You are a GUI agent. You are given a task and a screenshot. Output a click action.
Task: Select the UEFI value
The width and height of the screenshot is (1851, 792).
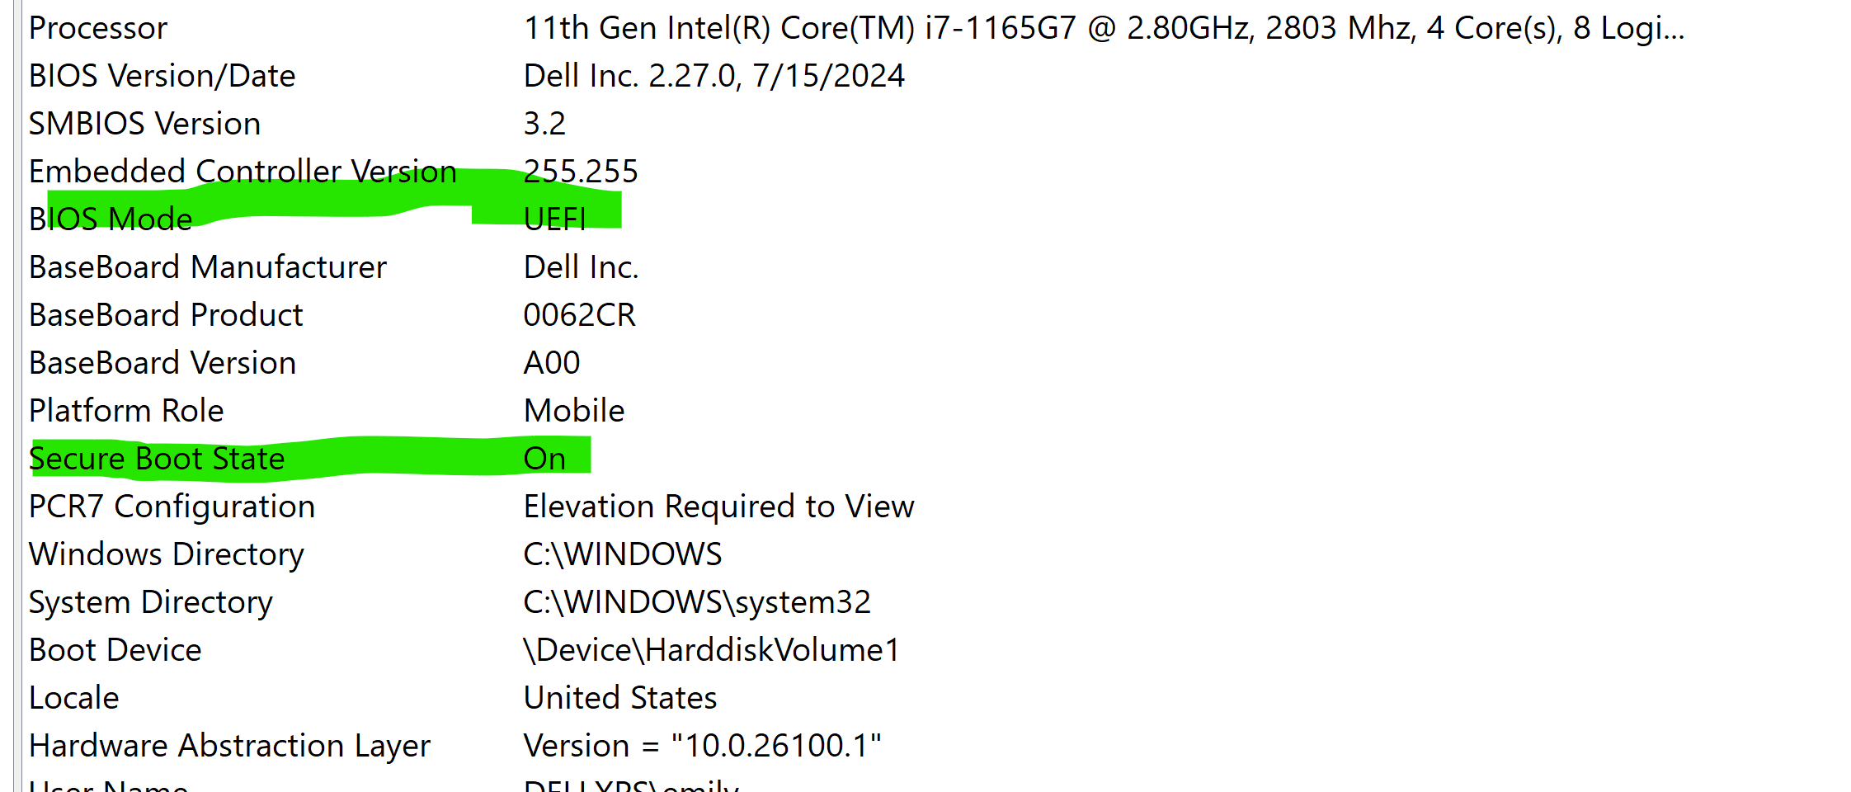555,219
